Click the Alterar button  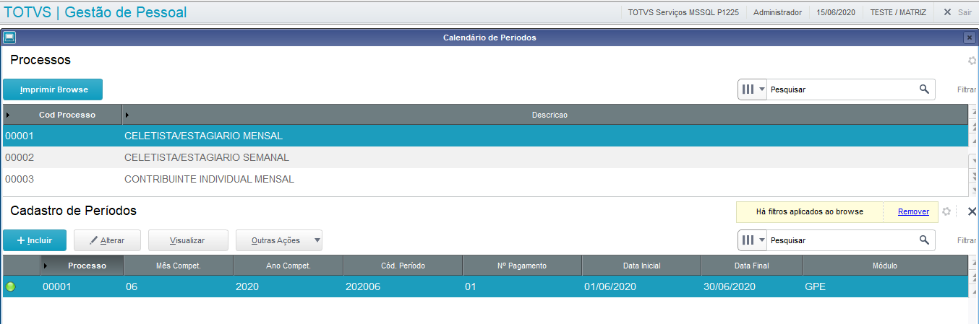(x=107, y=240)
